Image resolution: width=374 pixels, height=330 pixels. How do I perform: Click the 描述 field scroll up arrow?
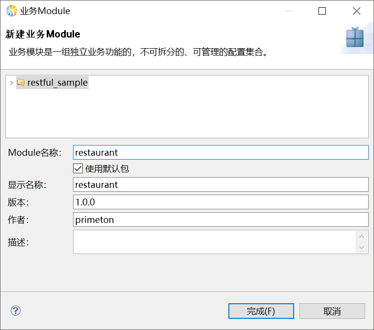(361, 237)
